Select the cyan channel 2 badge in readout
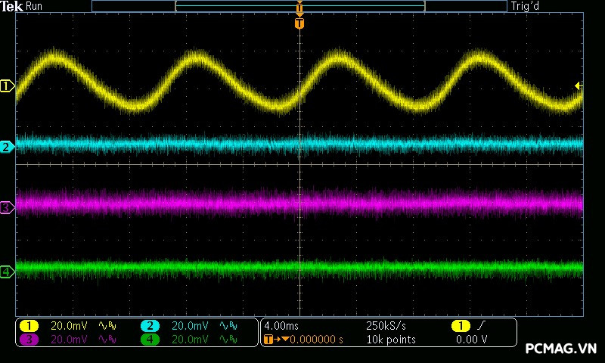Image resolution: width=605 pixels, height=363 pixels. 150,326
